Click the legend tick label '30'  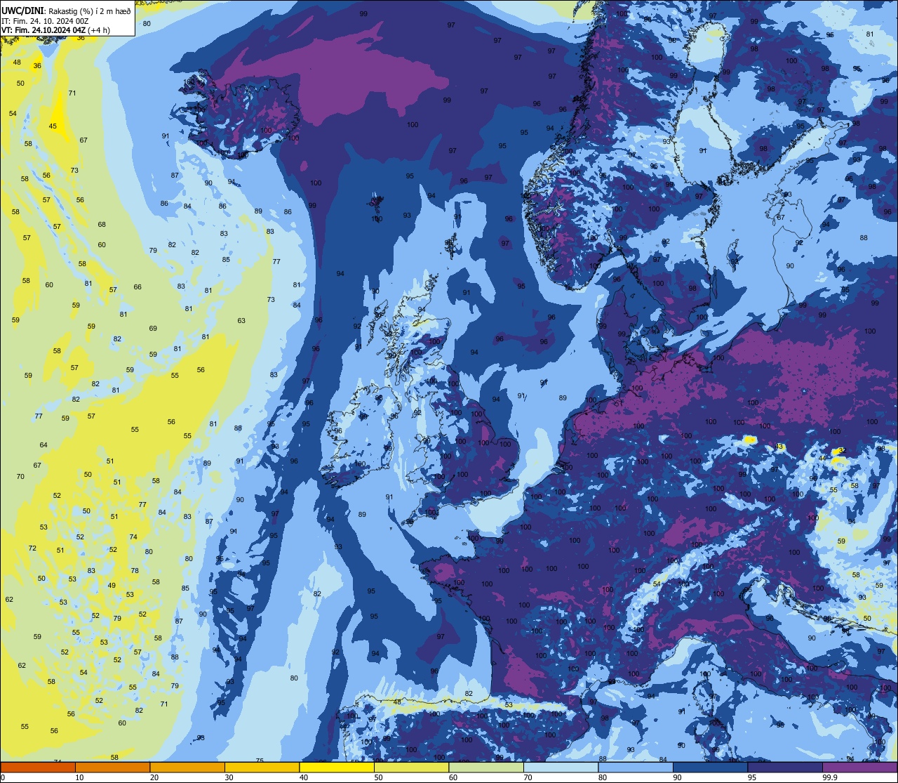pyautogui.click(x=229, y=777)
